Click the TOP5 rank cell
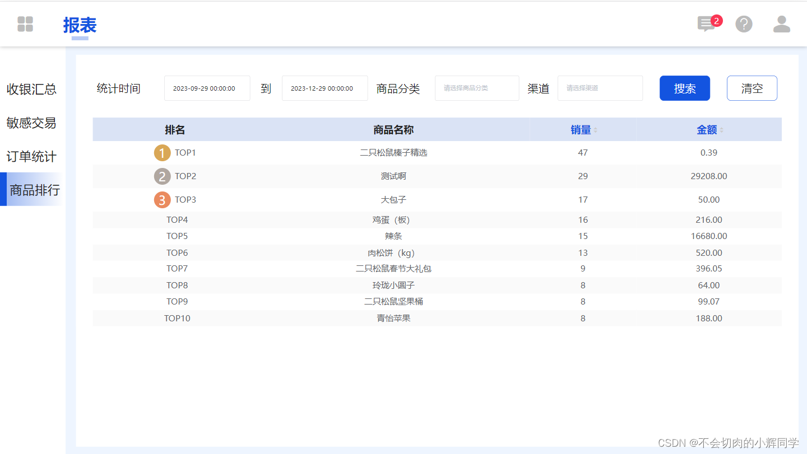The width and height of the screenshot is (807, 454). click(x=177, y=236)
